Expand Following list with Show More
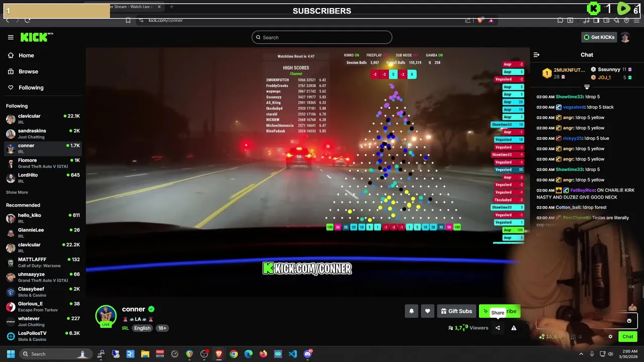This screenshot has height=362, width=644. (17, 192)
